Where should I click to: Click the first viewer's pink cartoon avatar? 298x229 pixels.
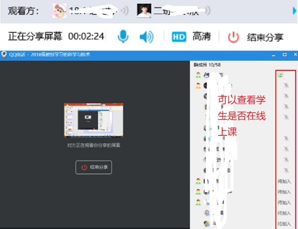(x=59, y=10)
